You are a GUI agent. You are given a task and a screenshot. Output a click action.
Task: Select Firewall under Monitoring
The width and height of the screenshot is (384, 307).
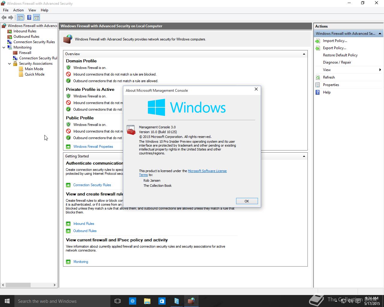[x=25, y=53]
